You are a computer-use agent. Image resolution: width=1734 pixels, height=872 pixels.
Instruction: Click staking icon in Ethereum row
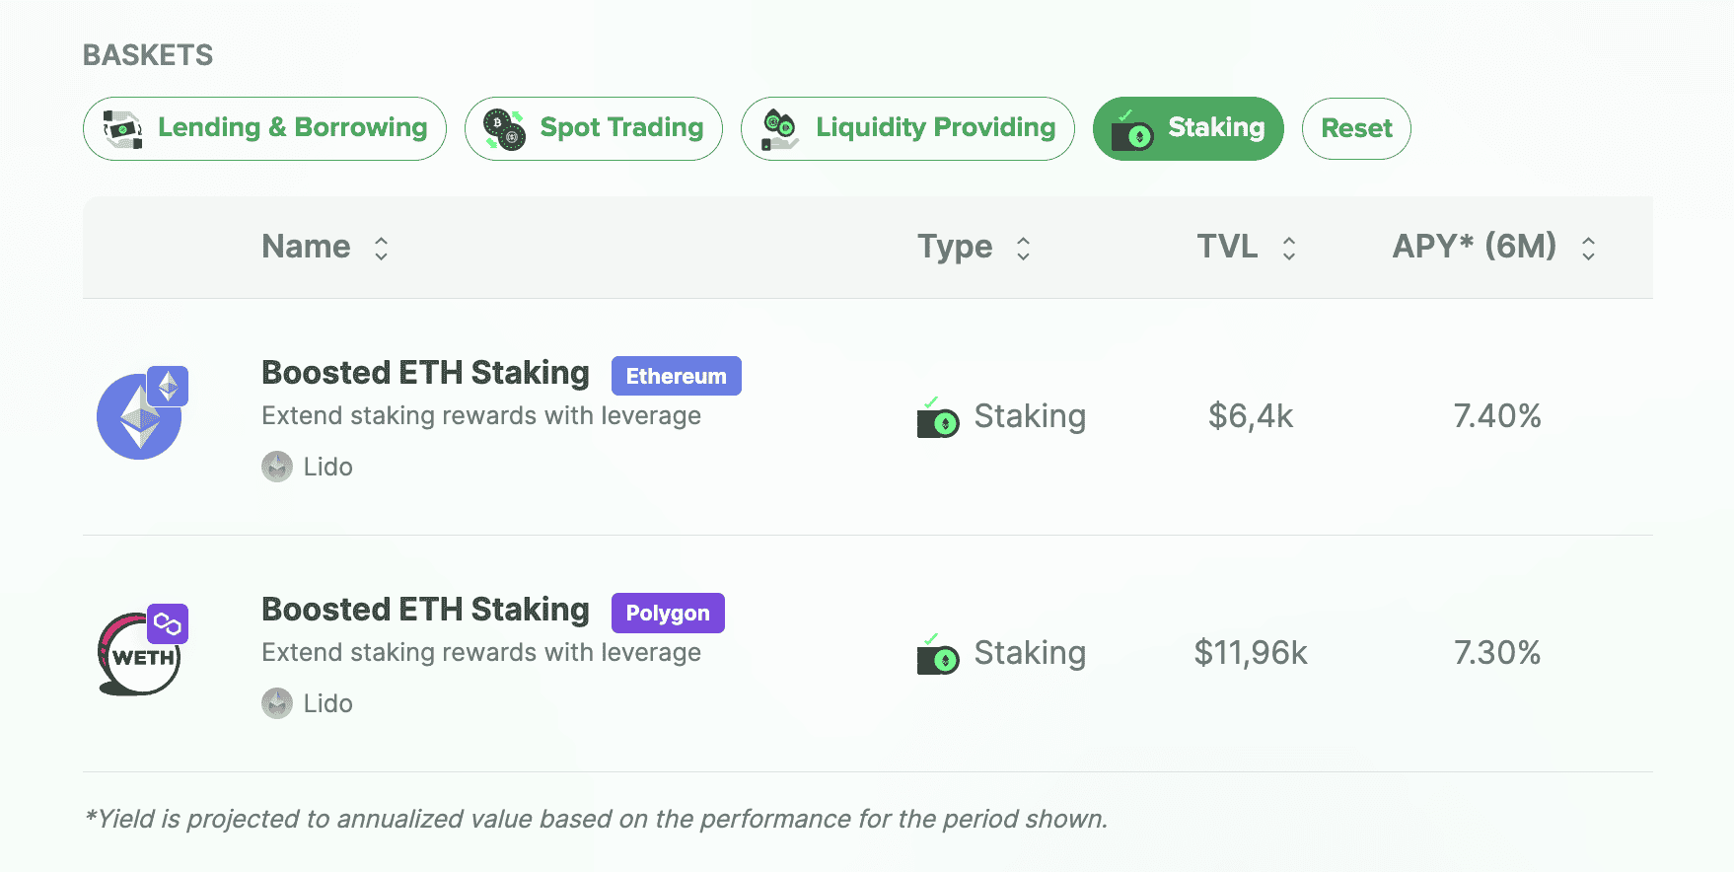(937, 417)
